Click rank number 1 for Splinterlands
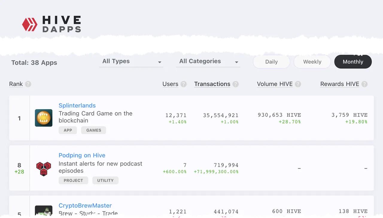Image resolution: width=383 pixels, height=218 pixels. tap(19, 118)
